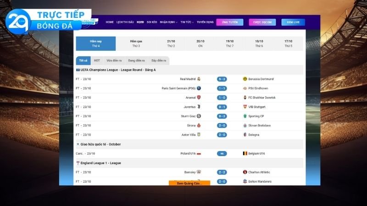Click the 29 Live site logo
This screenshot has height=206, width=367.
[x=48, y=21]
